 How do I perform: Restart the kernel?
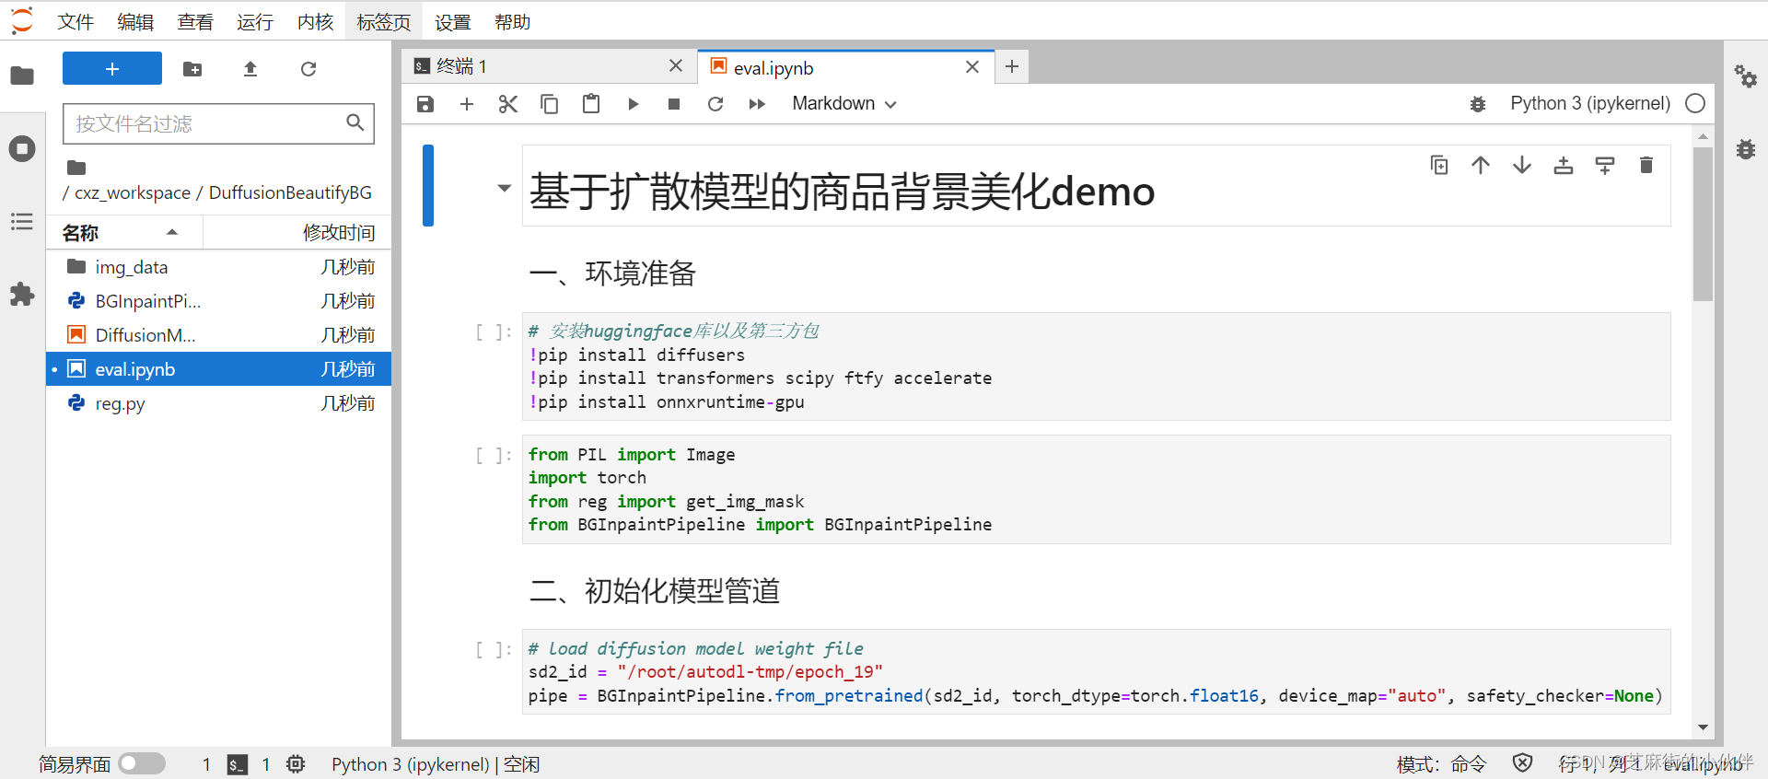[715, 104]
